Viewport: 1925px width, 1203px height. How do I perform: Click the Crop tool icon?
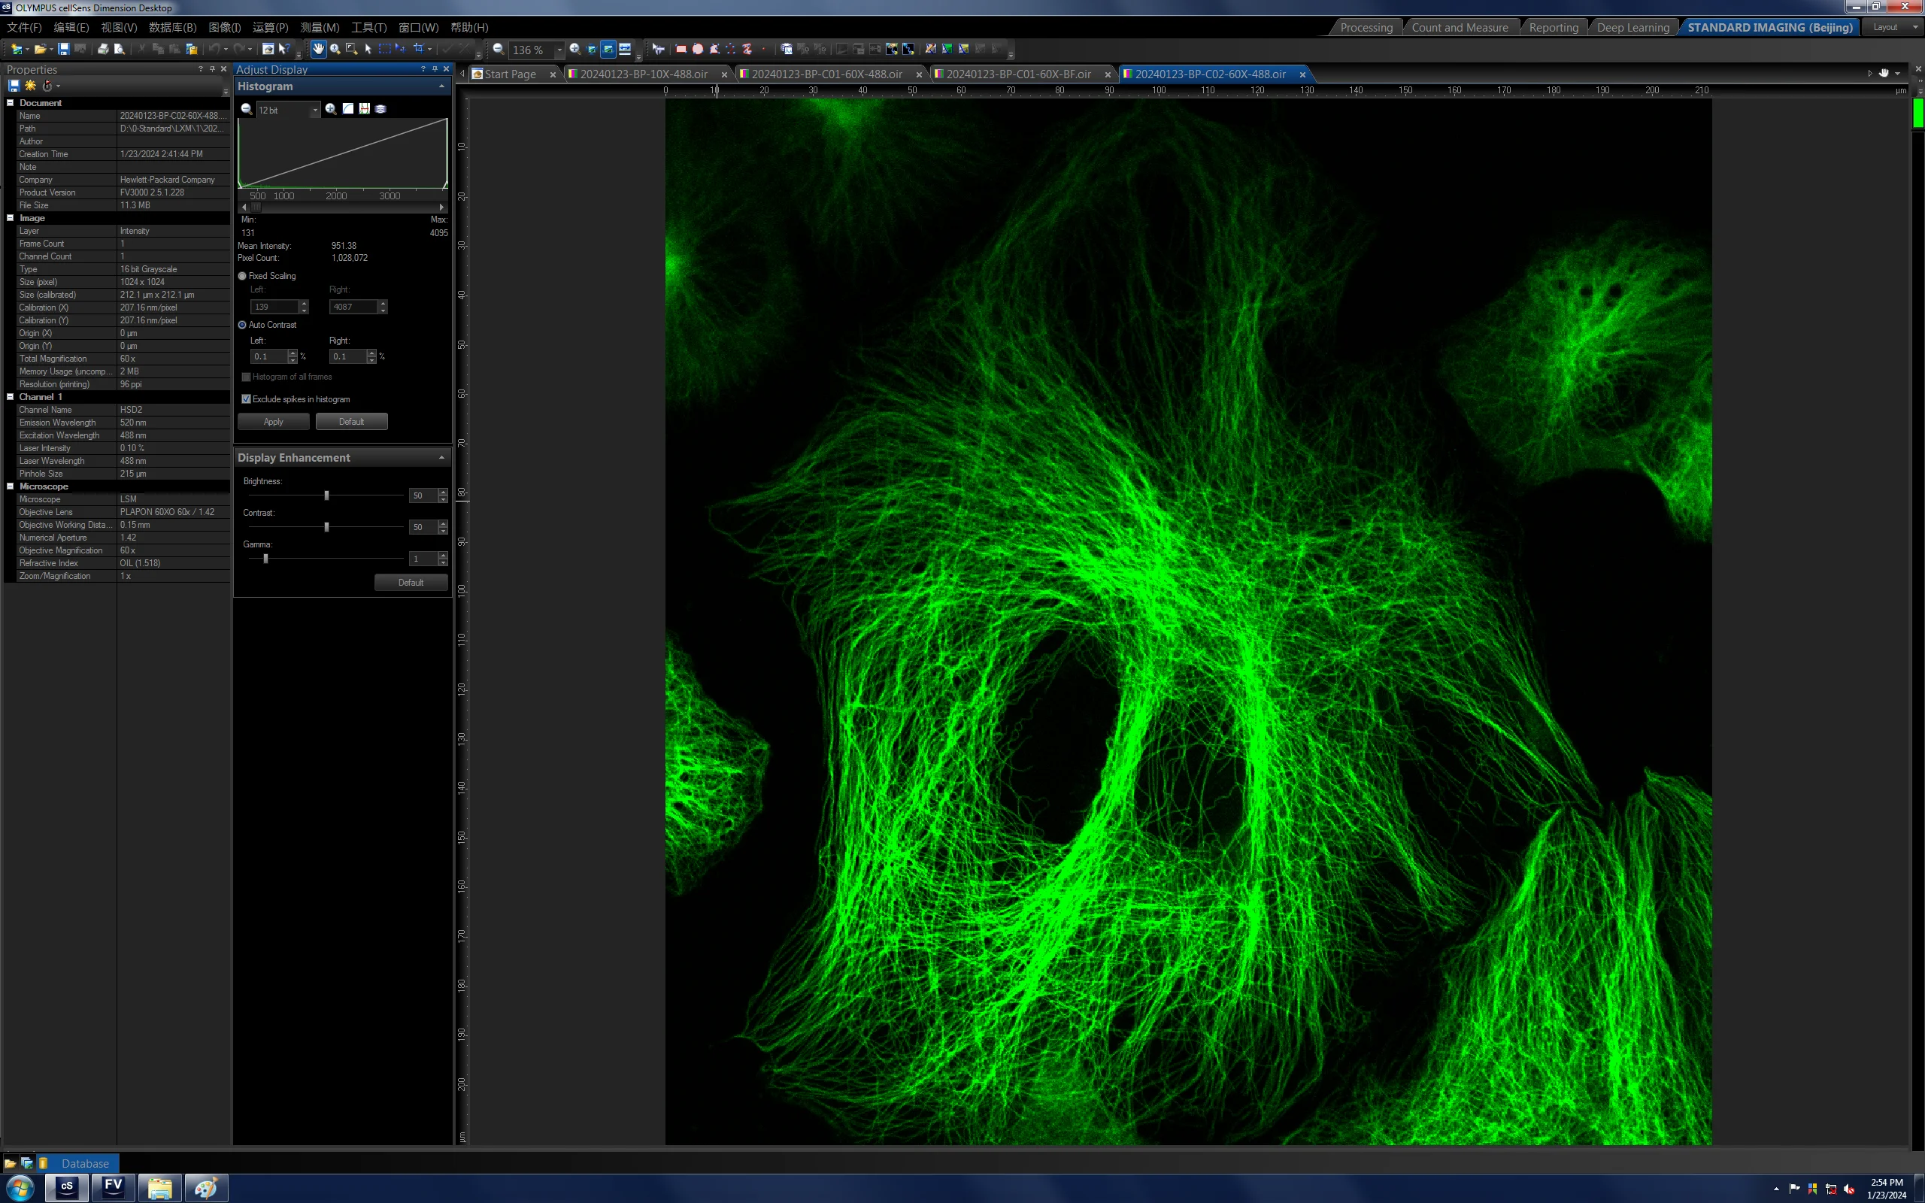pos(418,50)
